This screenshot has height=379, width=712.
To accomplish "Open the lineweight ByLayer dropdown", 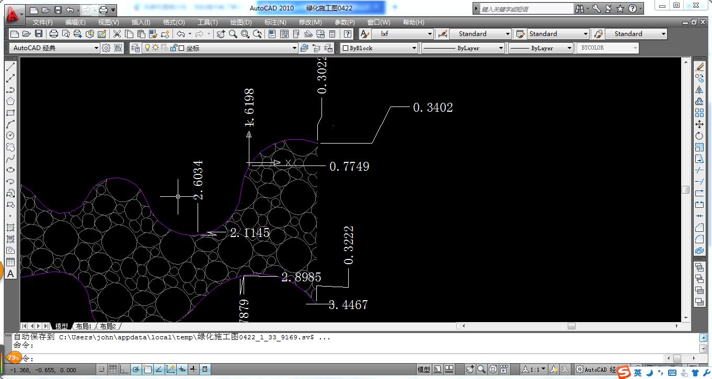I will pos(541,48).
